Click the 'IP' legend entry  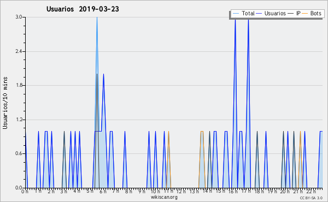click(x=294, y=13)
